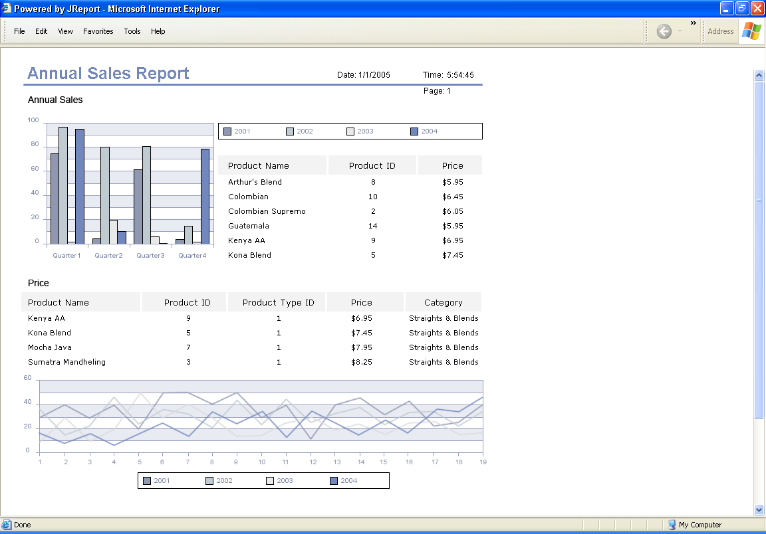Image resolution: width=766 pixels, height=534 pixels.
Task: Click the page icon beside Done status
Action: [x=7, y=525]
